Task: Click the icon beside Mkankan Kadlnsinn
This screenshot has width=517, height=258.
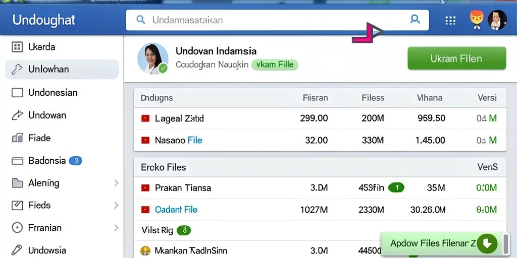Action: pyautogui.click(x=145, y=251)
